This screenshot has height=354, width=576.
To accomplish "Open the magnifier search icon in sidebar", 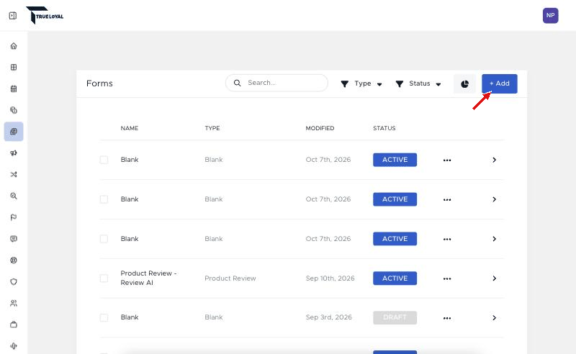I will point(14,196).
